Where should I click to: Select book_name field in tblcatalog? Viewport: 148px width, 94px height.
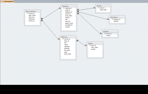(69, 16)
